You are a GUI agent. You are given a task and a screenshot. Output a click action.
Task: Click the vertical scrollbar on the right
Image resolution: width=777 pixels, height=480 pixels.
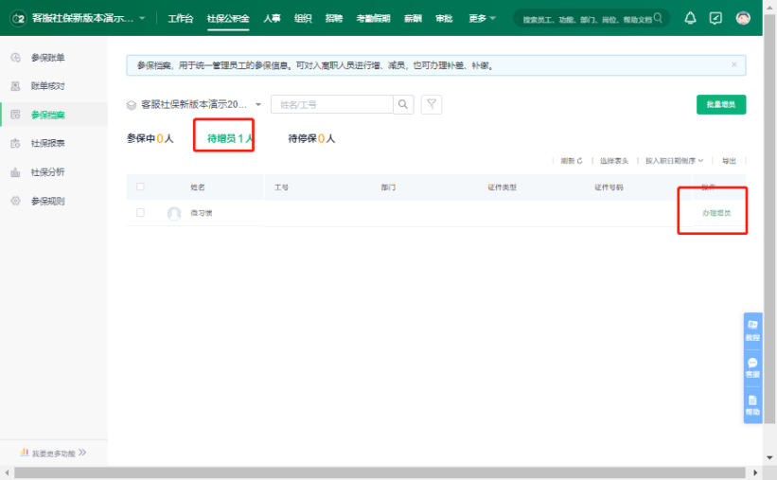tap(769, 220)
